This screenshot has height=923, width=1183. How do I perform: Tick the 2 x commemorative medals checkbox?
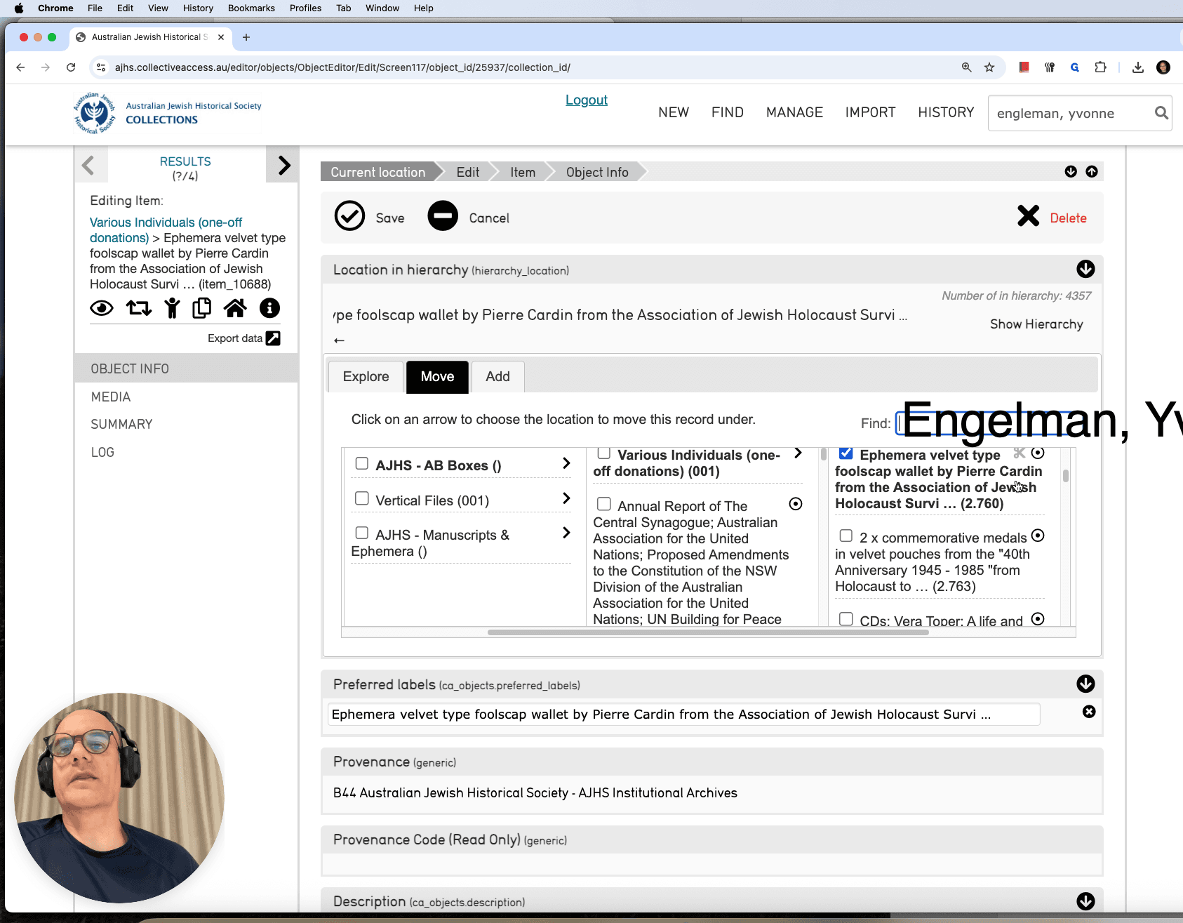pos(846,536)
